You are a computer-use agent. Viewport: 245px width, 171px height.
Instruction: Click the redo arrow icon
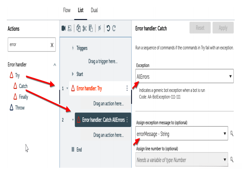click(x=114, y=28)
